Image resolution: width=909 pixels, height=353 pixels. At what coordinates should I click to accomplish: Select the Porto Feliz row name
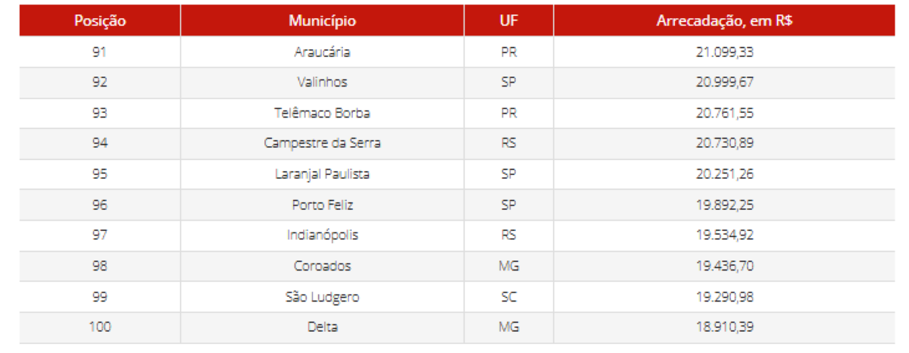pos(322,205)
